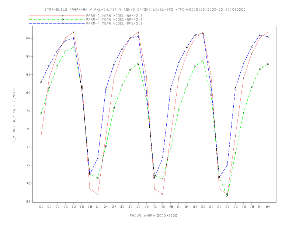The image size is (292, 225).
Task: Click the x-axis tick label 66
Action: point(219,207)
